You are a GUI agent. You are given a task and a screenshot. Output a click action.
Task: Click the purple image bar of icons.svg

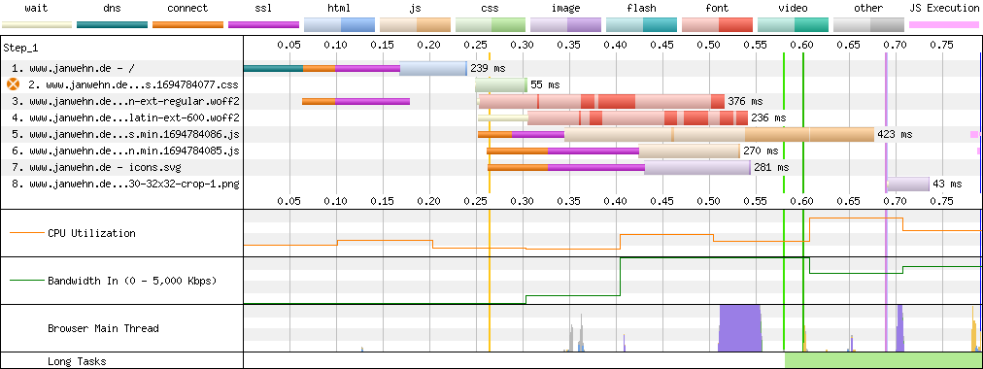coord(697,168)
